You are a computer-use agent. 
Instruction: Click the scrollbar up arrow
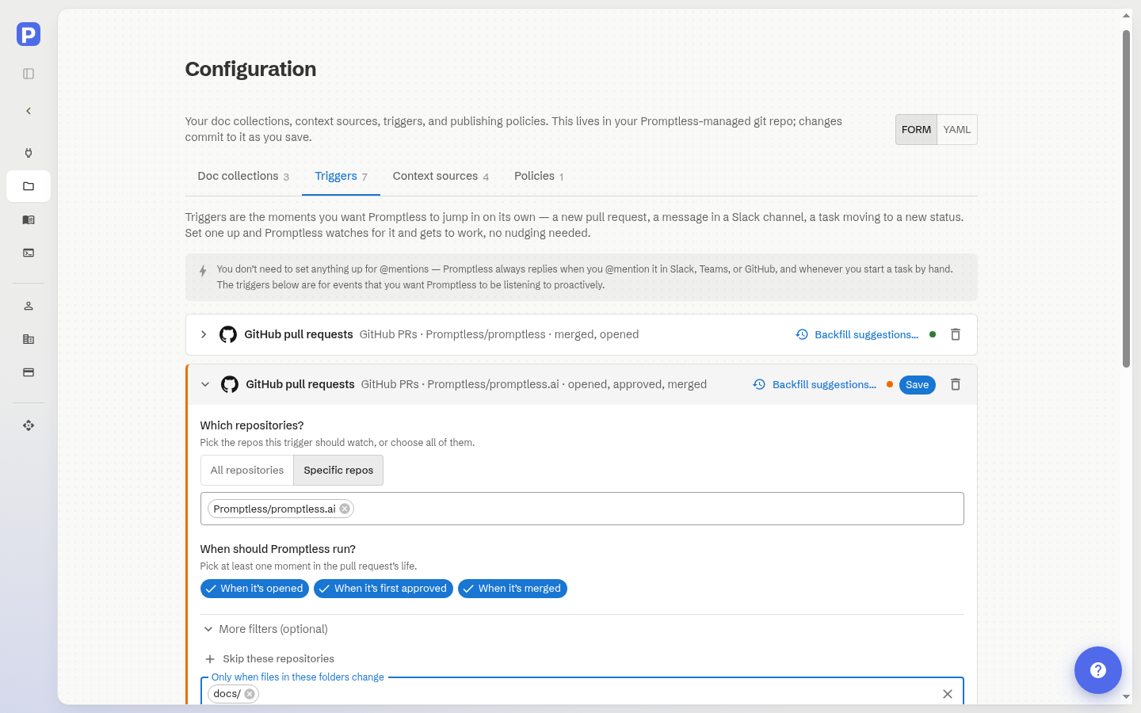[x=1126, y=15]
